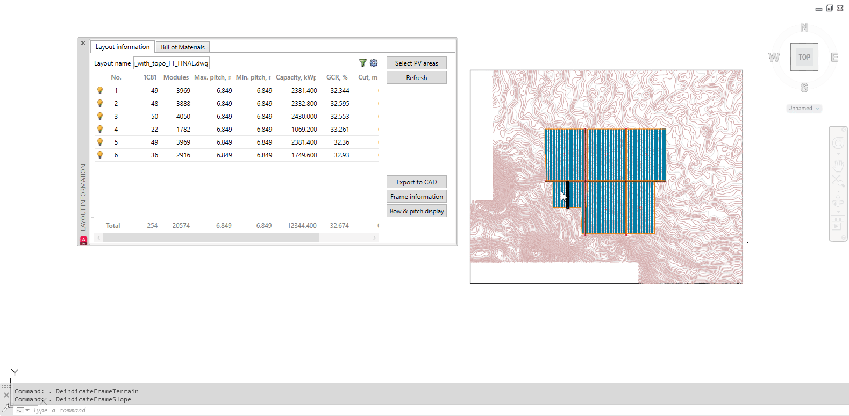Sort by the Min. pitch column header
This screenshot has width=849, height=416.
coord(253,77)
